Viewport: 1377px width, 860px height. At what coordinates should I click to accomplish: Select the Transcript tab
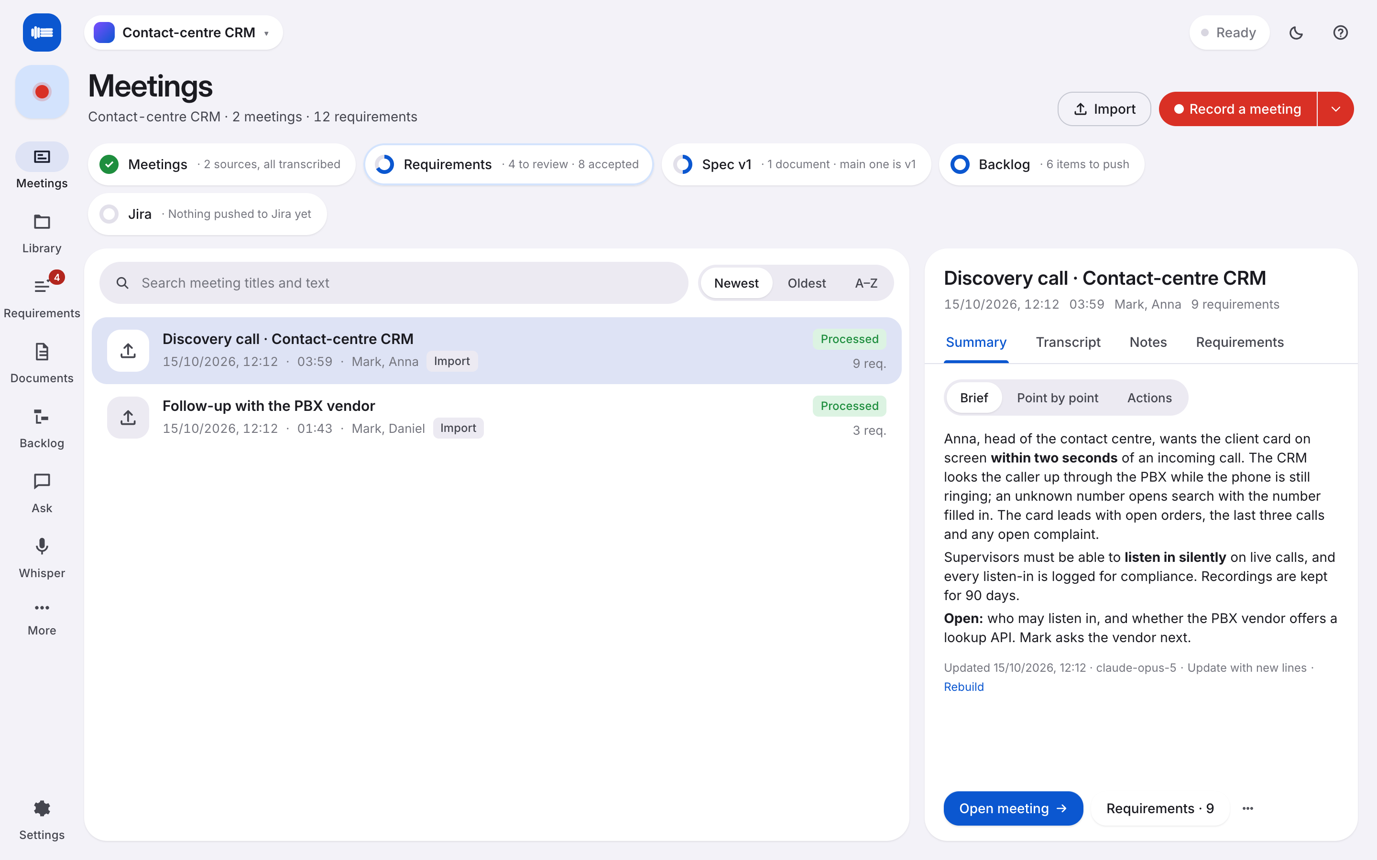pyautogui.click(x=1068, y=343)
